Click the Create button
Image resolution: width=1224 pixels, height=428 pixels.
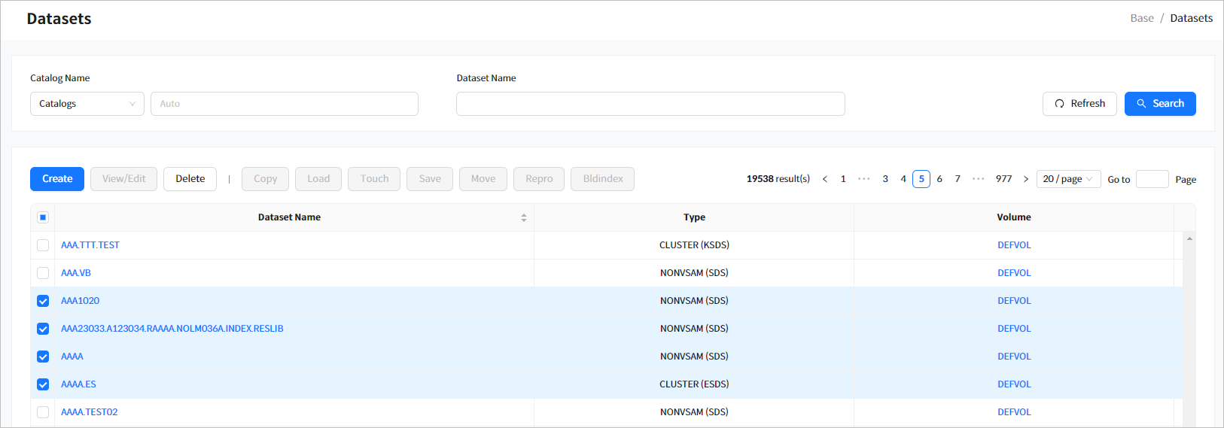57,179
